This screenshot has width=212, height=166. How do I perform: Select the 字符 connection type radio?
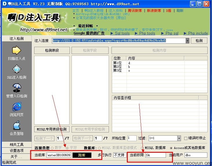pos(67,148)
